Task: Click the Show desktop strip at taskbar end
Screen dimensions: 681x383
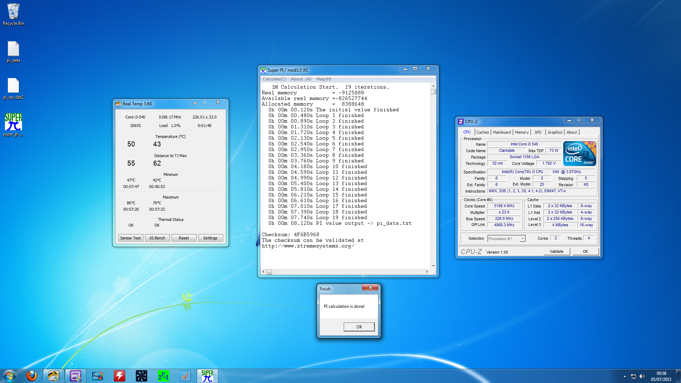Action: tap(678, 376)
